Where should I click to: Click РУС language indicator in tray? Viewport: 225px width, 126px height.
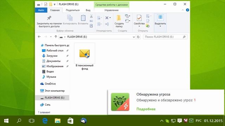tap(198, 121)
